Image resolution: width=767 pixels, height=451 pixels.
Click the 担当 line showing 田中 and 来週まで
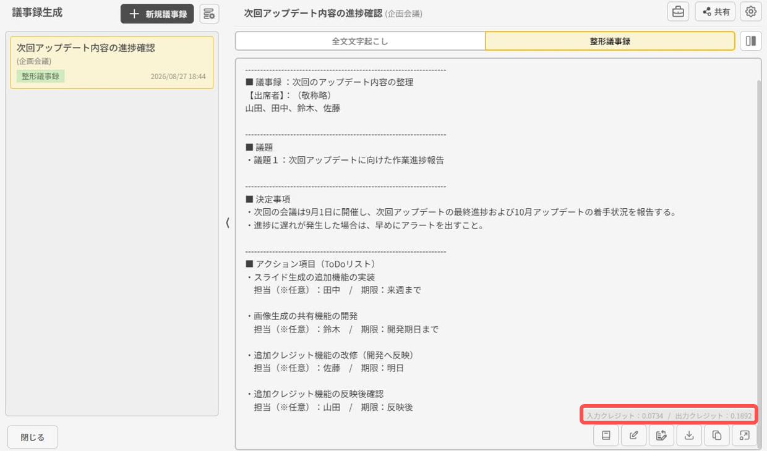338,290
